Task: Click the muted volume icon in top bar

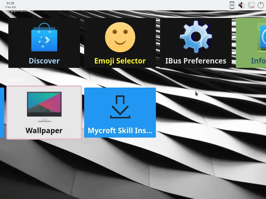Action: [x=241, y=5]
